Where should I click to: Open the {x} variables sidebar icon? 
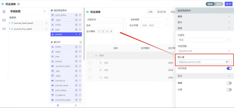[x=4, y=29]
